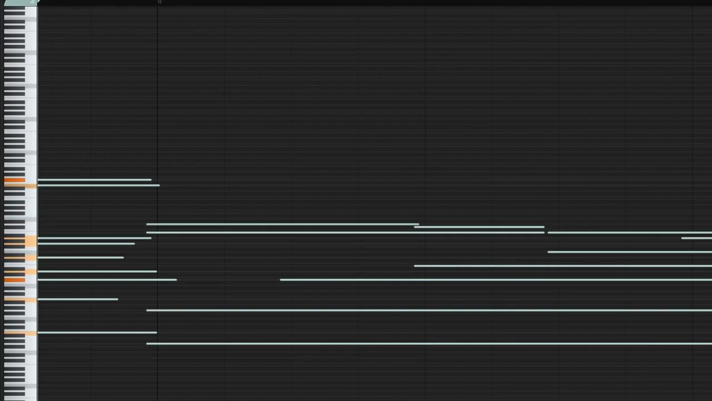Click the lowest light-orange highlighted piano key
The height and width of the screenshot is (401, 712).
click(x=20, y=333)
